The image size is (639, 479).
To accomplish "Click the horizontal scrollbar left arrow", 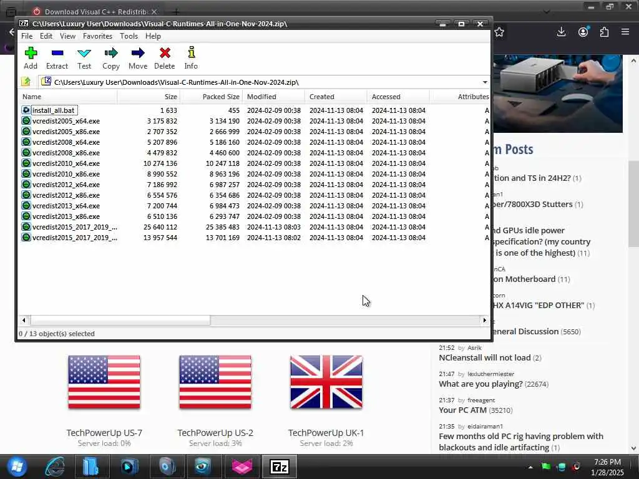I will click(24, 320).
